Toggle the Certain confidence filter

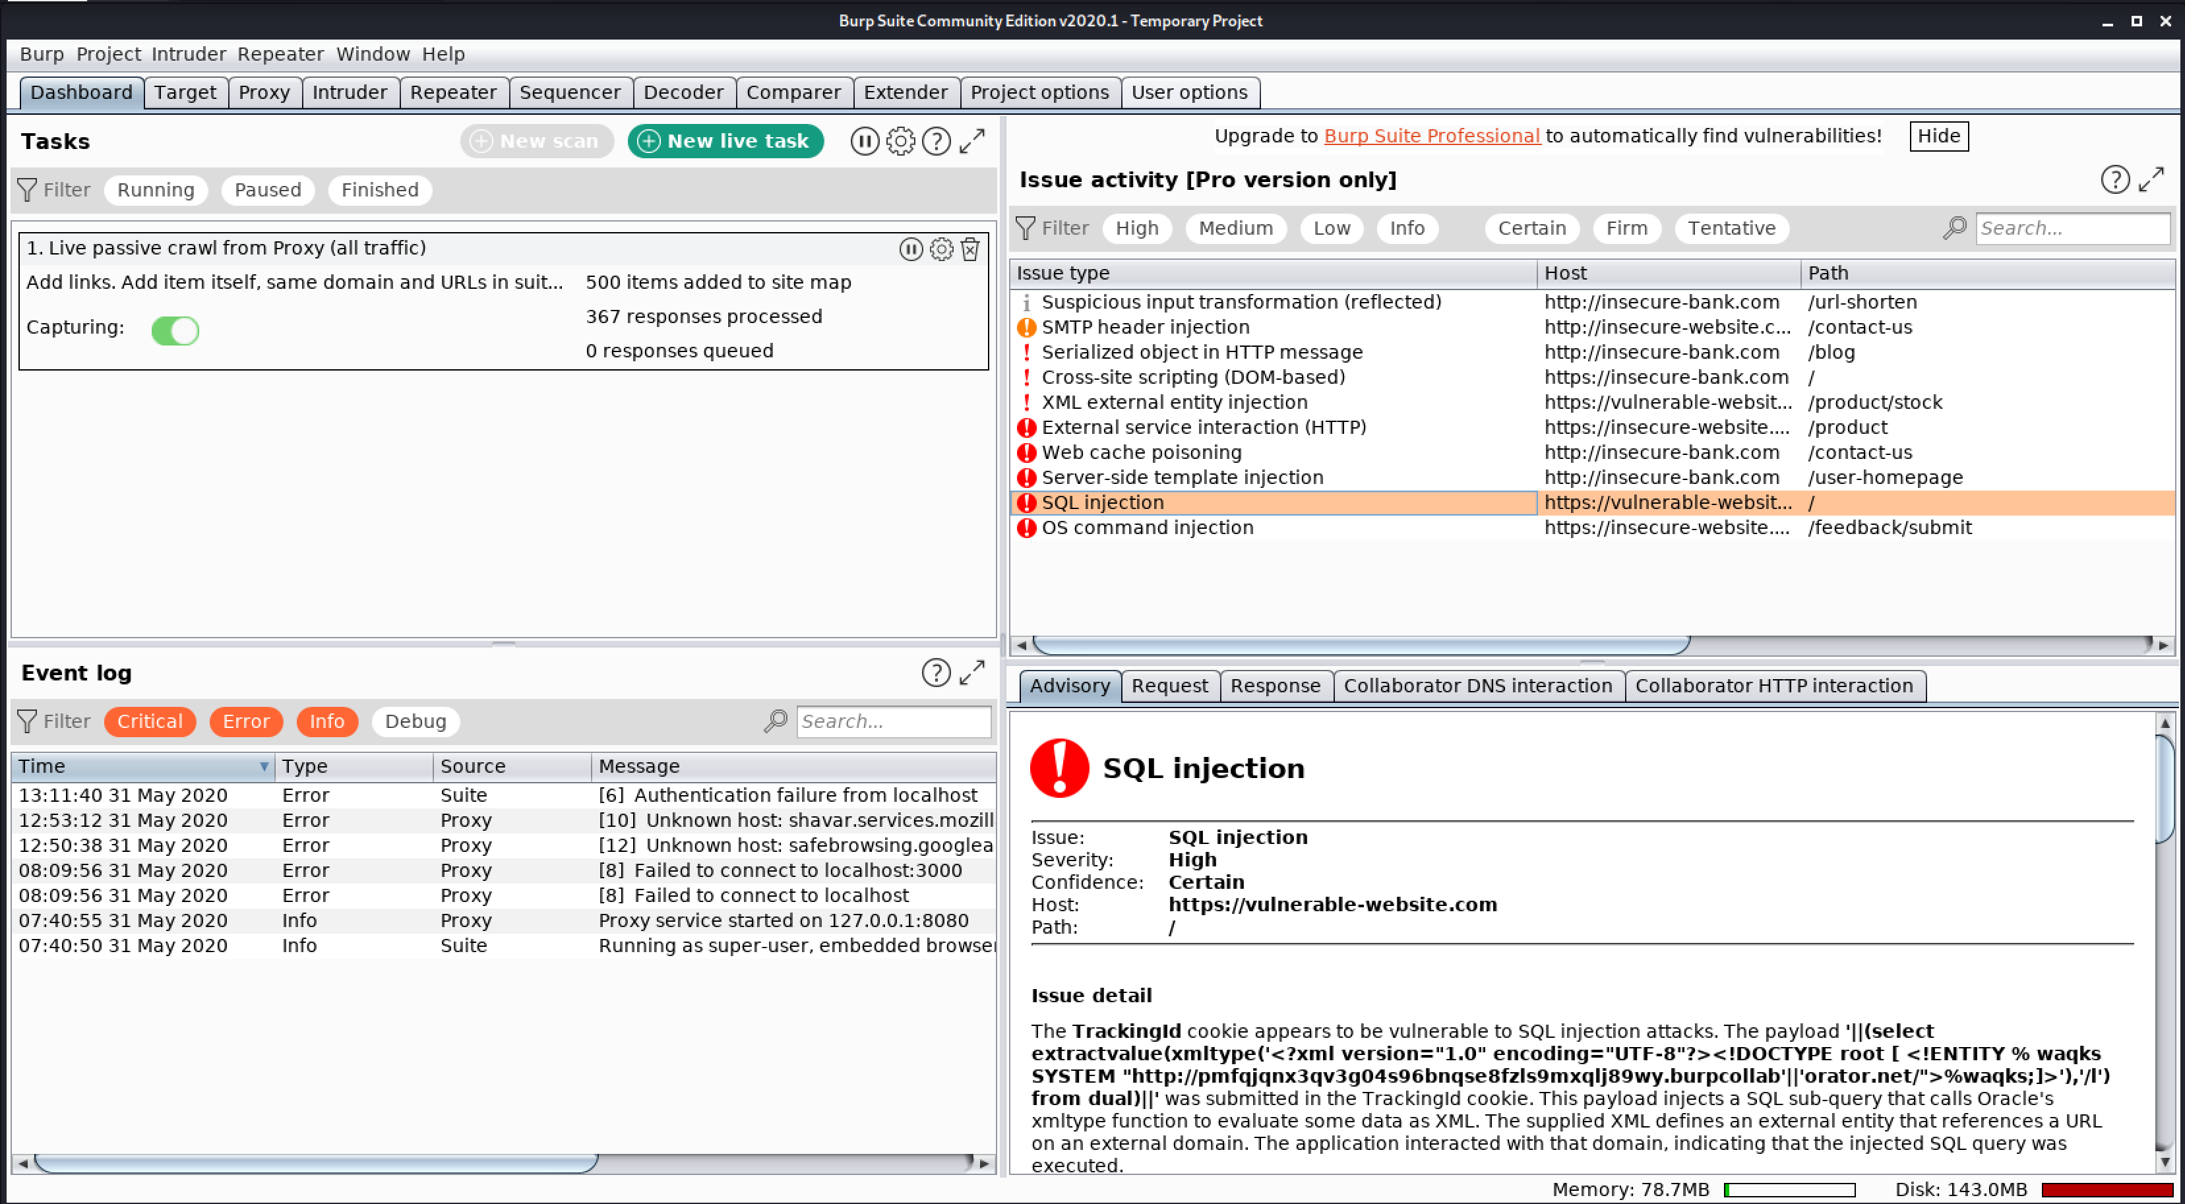point(1531,228)
